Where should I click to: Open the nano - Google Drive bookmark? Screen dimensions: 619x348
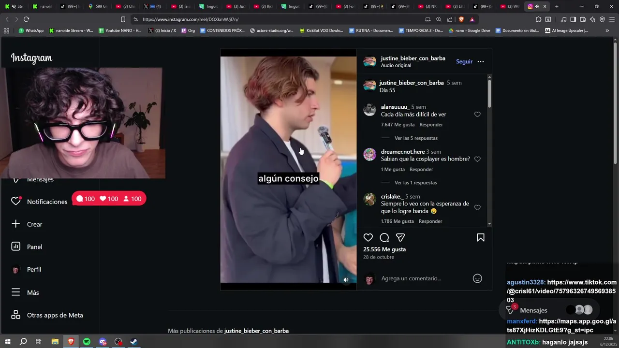469,30
